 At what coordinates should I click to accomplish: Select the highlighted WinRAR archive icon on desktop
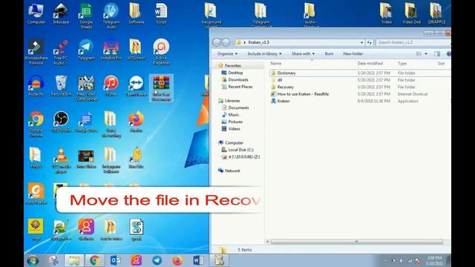click(161, 88)
